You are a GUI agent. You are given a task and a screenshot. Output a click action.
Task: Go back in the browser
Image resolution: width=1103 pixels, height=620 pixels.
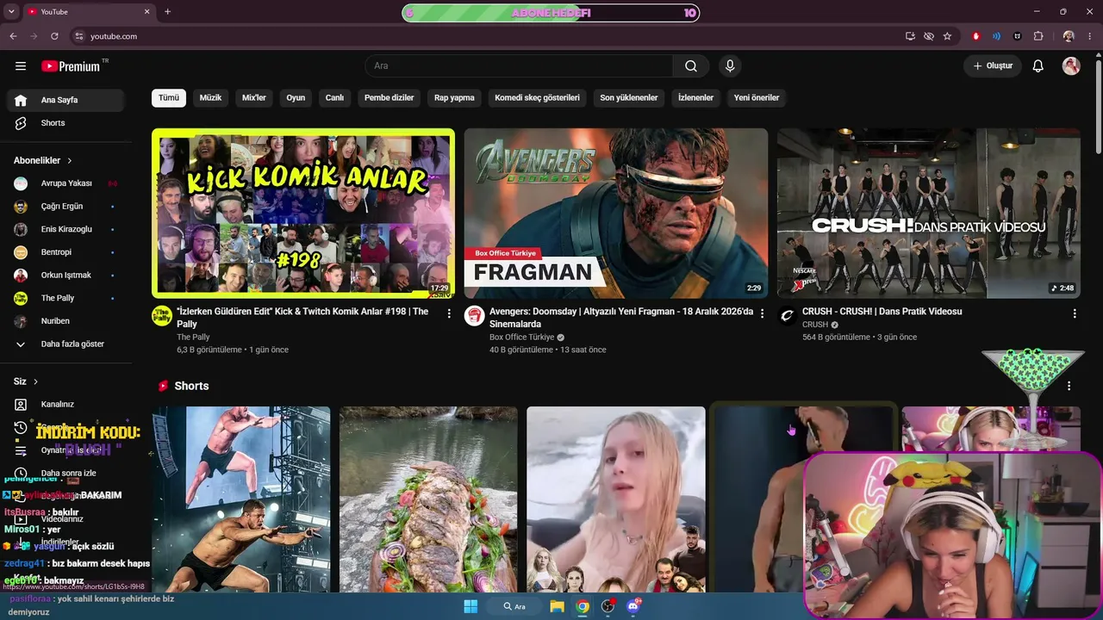click(13, 36)
